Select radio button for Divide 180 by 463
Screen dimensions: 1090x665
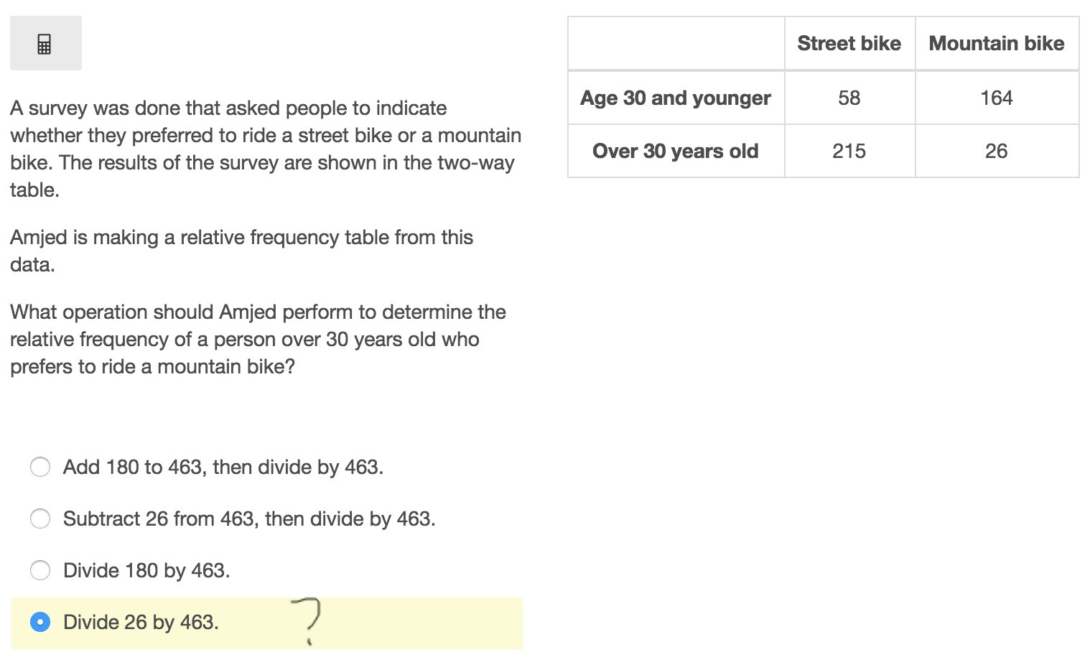click(40, 570)
